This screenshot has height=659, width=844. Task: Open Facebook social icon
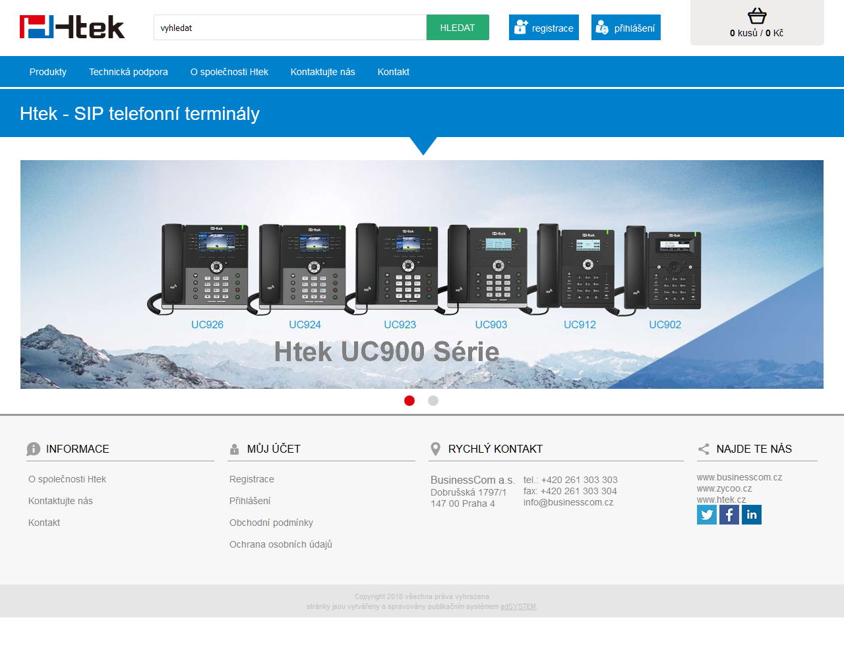click(x=729, y=515)
